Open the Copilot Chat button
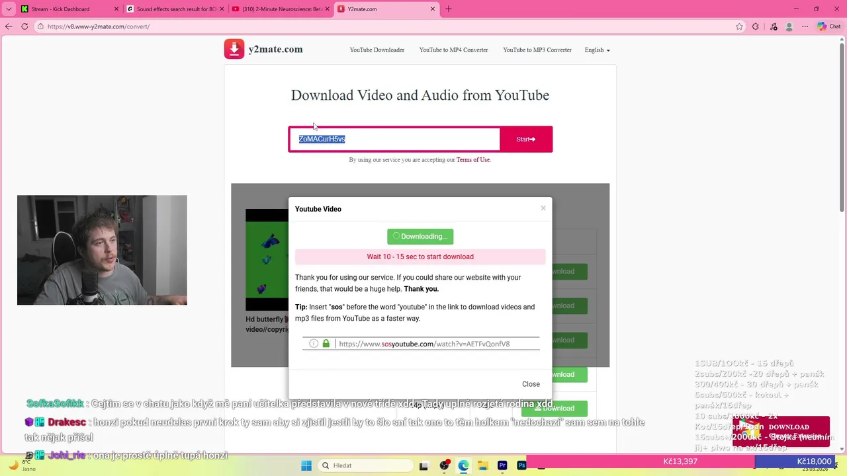This screenshot has height=476, width=847. click(x=828, y=26)
